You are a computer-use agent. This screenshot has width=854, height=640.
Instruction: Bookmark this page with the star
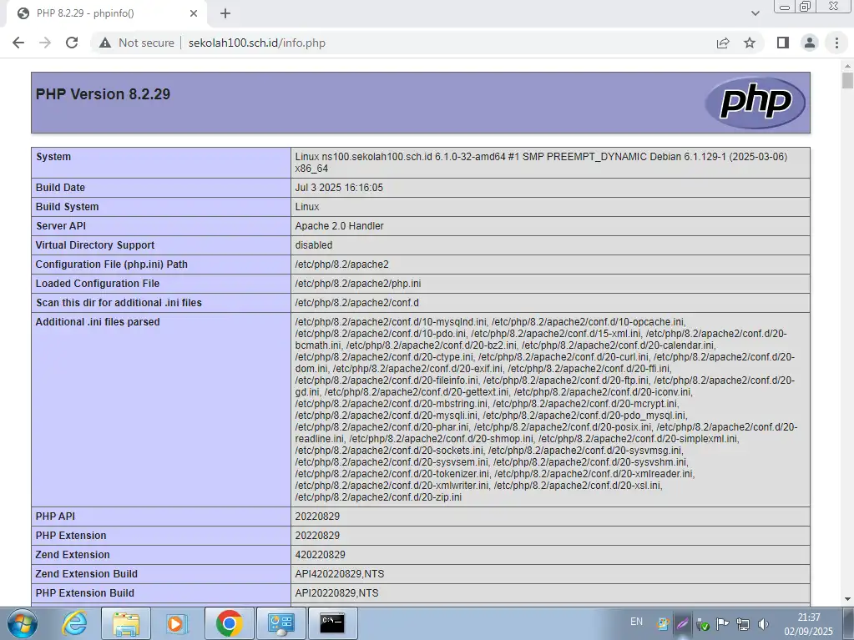pyautogui.click(x=750, y=43)
